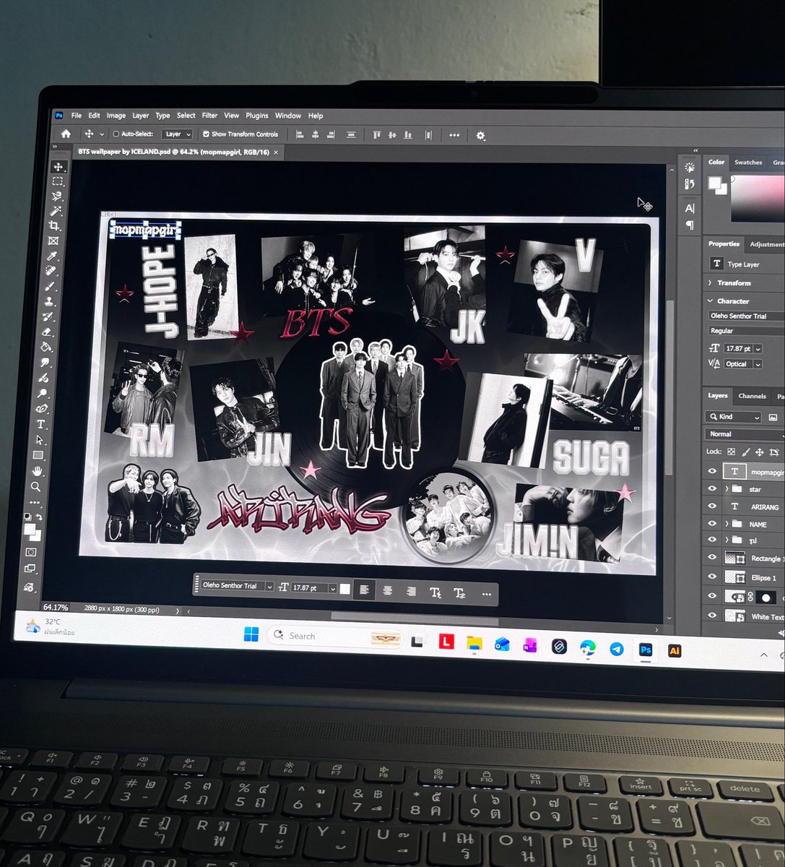Hide the White Text layer

coord(712,616)
